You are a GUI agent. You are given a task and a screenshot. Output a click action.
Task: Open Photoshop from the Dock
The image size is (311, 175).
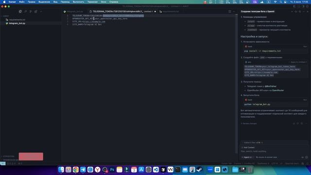(x=112, y=170)
